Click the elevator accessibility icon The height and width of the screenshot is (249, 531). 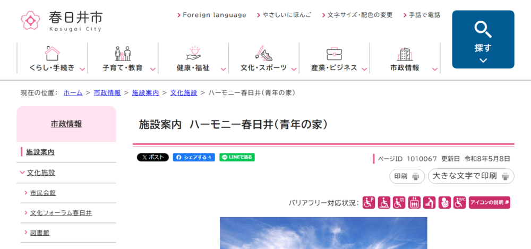(414, 203)
